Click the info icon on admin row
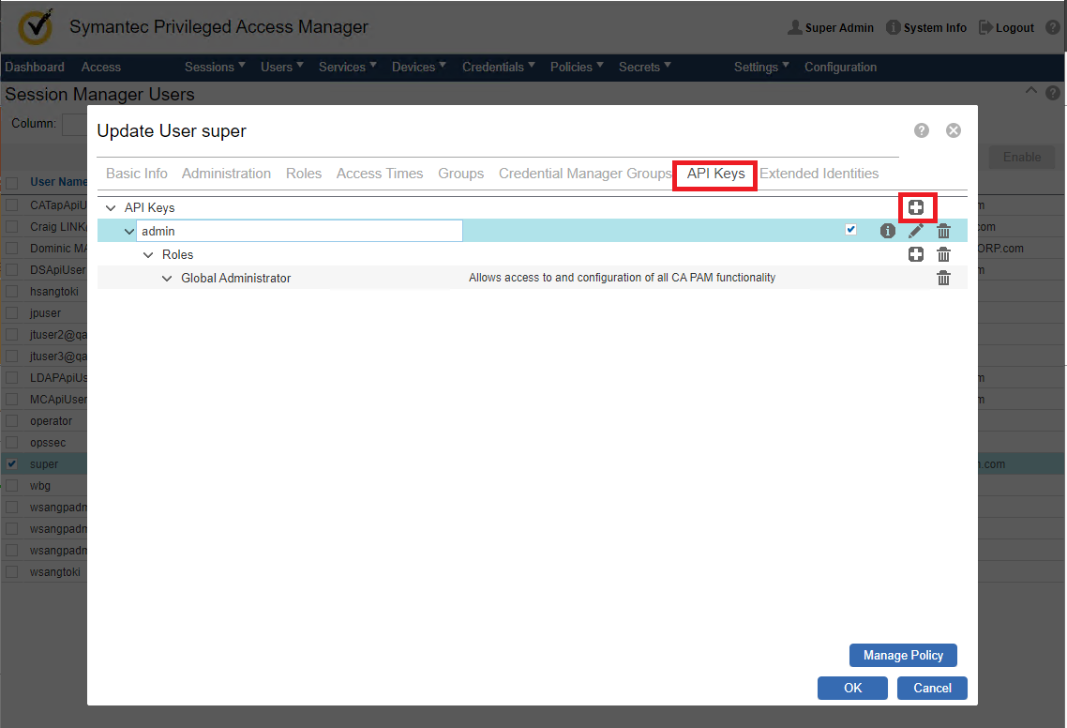 click(887, 231)
